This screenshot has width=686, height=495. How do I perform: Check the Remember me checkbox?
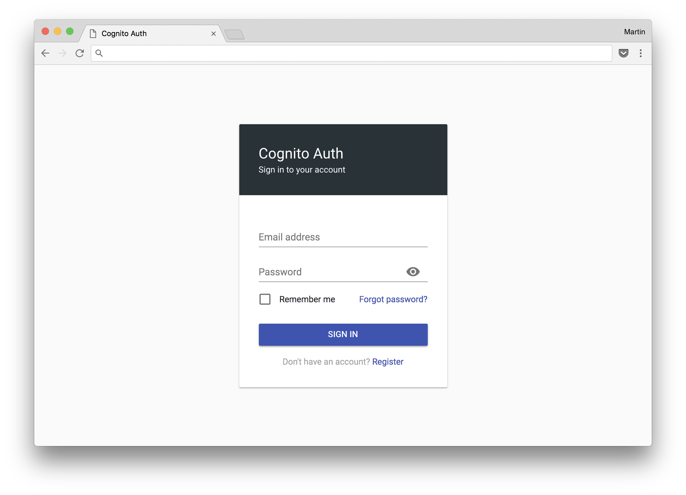pyautogui.click(x=265, y=299)
